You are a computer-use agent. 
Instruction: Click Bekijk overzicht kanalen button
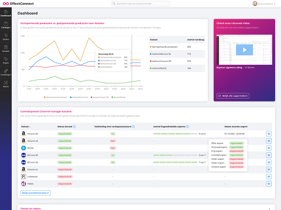click(36, 193)
